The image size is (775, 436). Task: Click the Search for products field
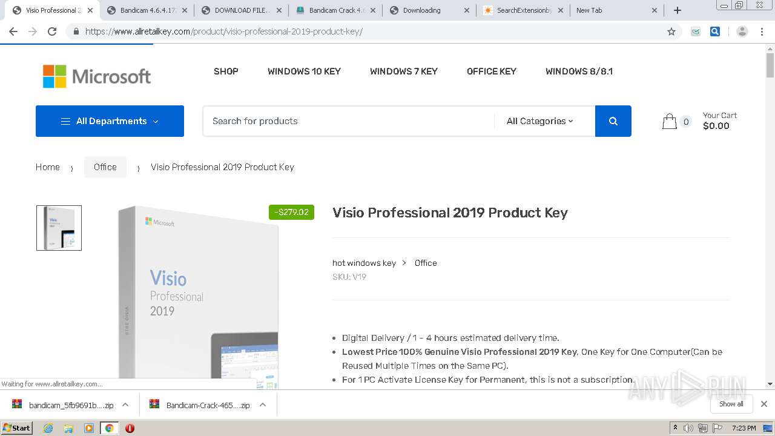(x=348, y=121)
